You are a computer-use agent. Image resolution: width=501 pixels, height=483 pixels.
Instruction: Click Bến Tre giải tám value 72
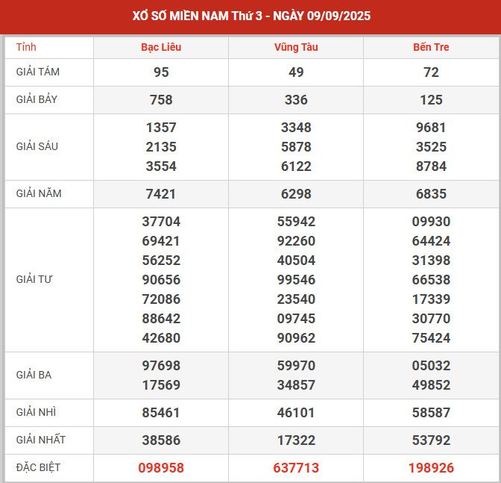pos(431,72)
